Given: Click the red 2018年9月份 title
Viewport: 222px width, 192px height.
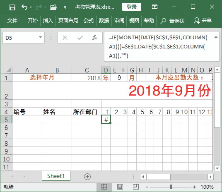Looking at the screenshot, I should [170, 91].
